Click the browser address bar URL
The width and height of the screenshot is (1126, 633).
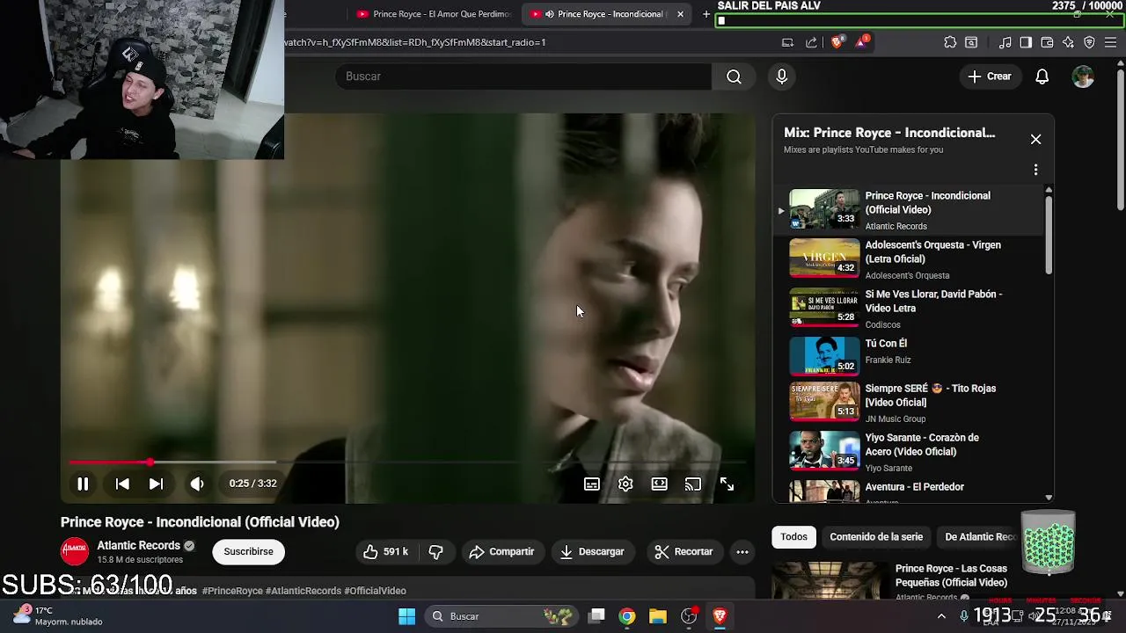click(x=415, y=42)
